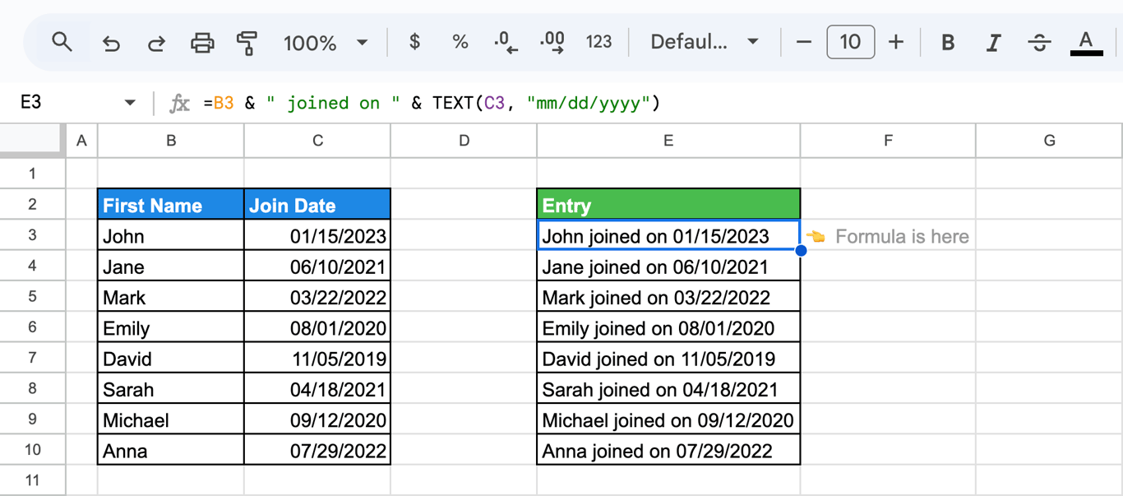Click the green Entry header cell
Viewport: 1123px width, 496px height.
click(668, 205)
